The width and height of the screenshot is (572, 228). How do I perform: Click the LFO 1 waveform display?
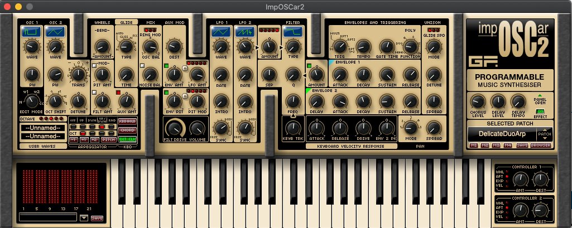[221, 32]
